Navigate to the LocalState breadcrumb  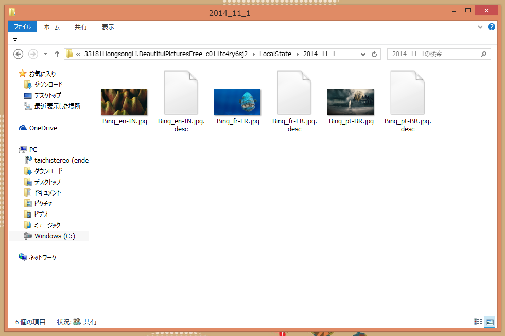[x=275, y=54]
